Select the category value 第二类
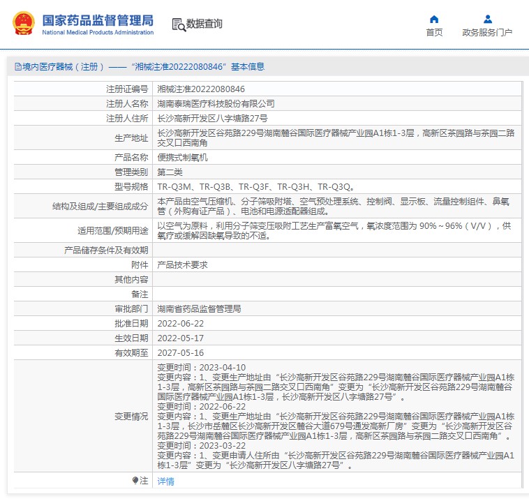529x501 pixels. pos(170,172)
